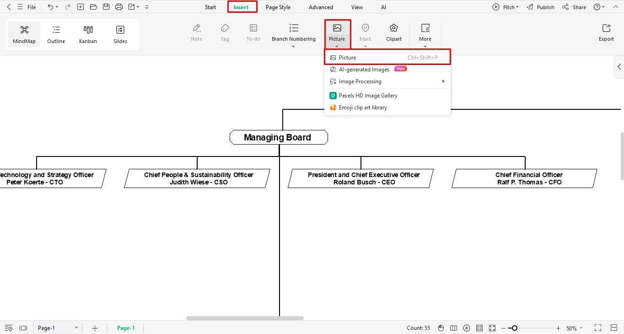Redo the last undone action

pos(68,7)
